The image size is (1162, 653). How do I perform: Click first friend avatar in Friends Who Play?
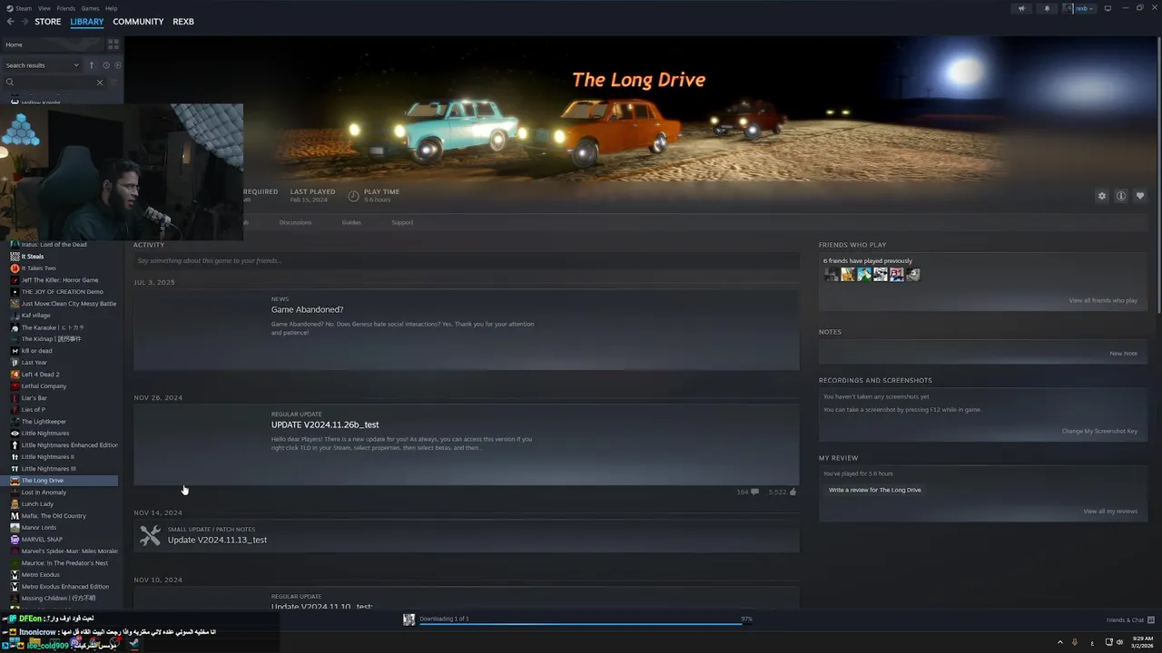(832, 275)
